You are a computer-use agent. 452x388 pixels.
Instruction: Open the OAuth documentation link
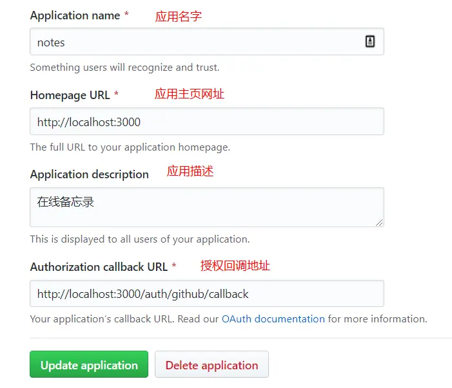click(273, 319)
